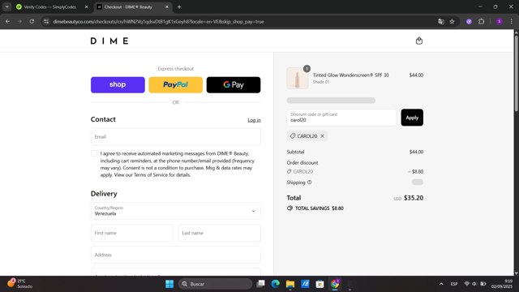The image size is (519, 292).
Task: Focus the discount code or gift card field
Action: (341, 118)
